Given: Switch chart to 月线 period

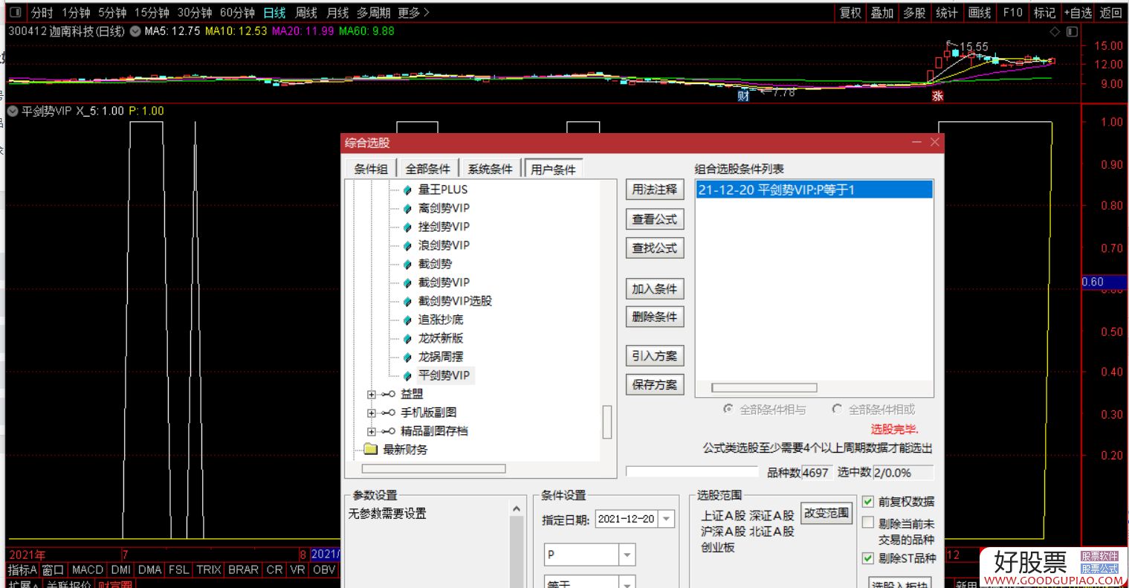Looking at the screenshot, I should click(337, 13).
